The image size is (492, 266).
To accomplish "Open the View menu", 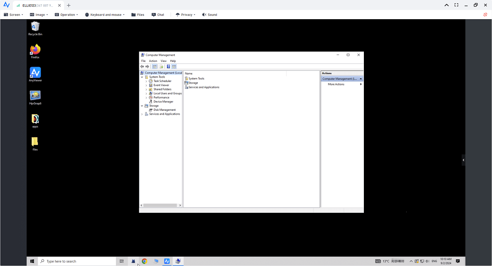I will 164,61.
